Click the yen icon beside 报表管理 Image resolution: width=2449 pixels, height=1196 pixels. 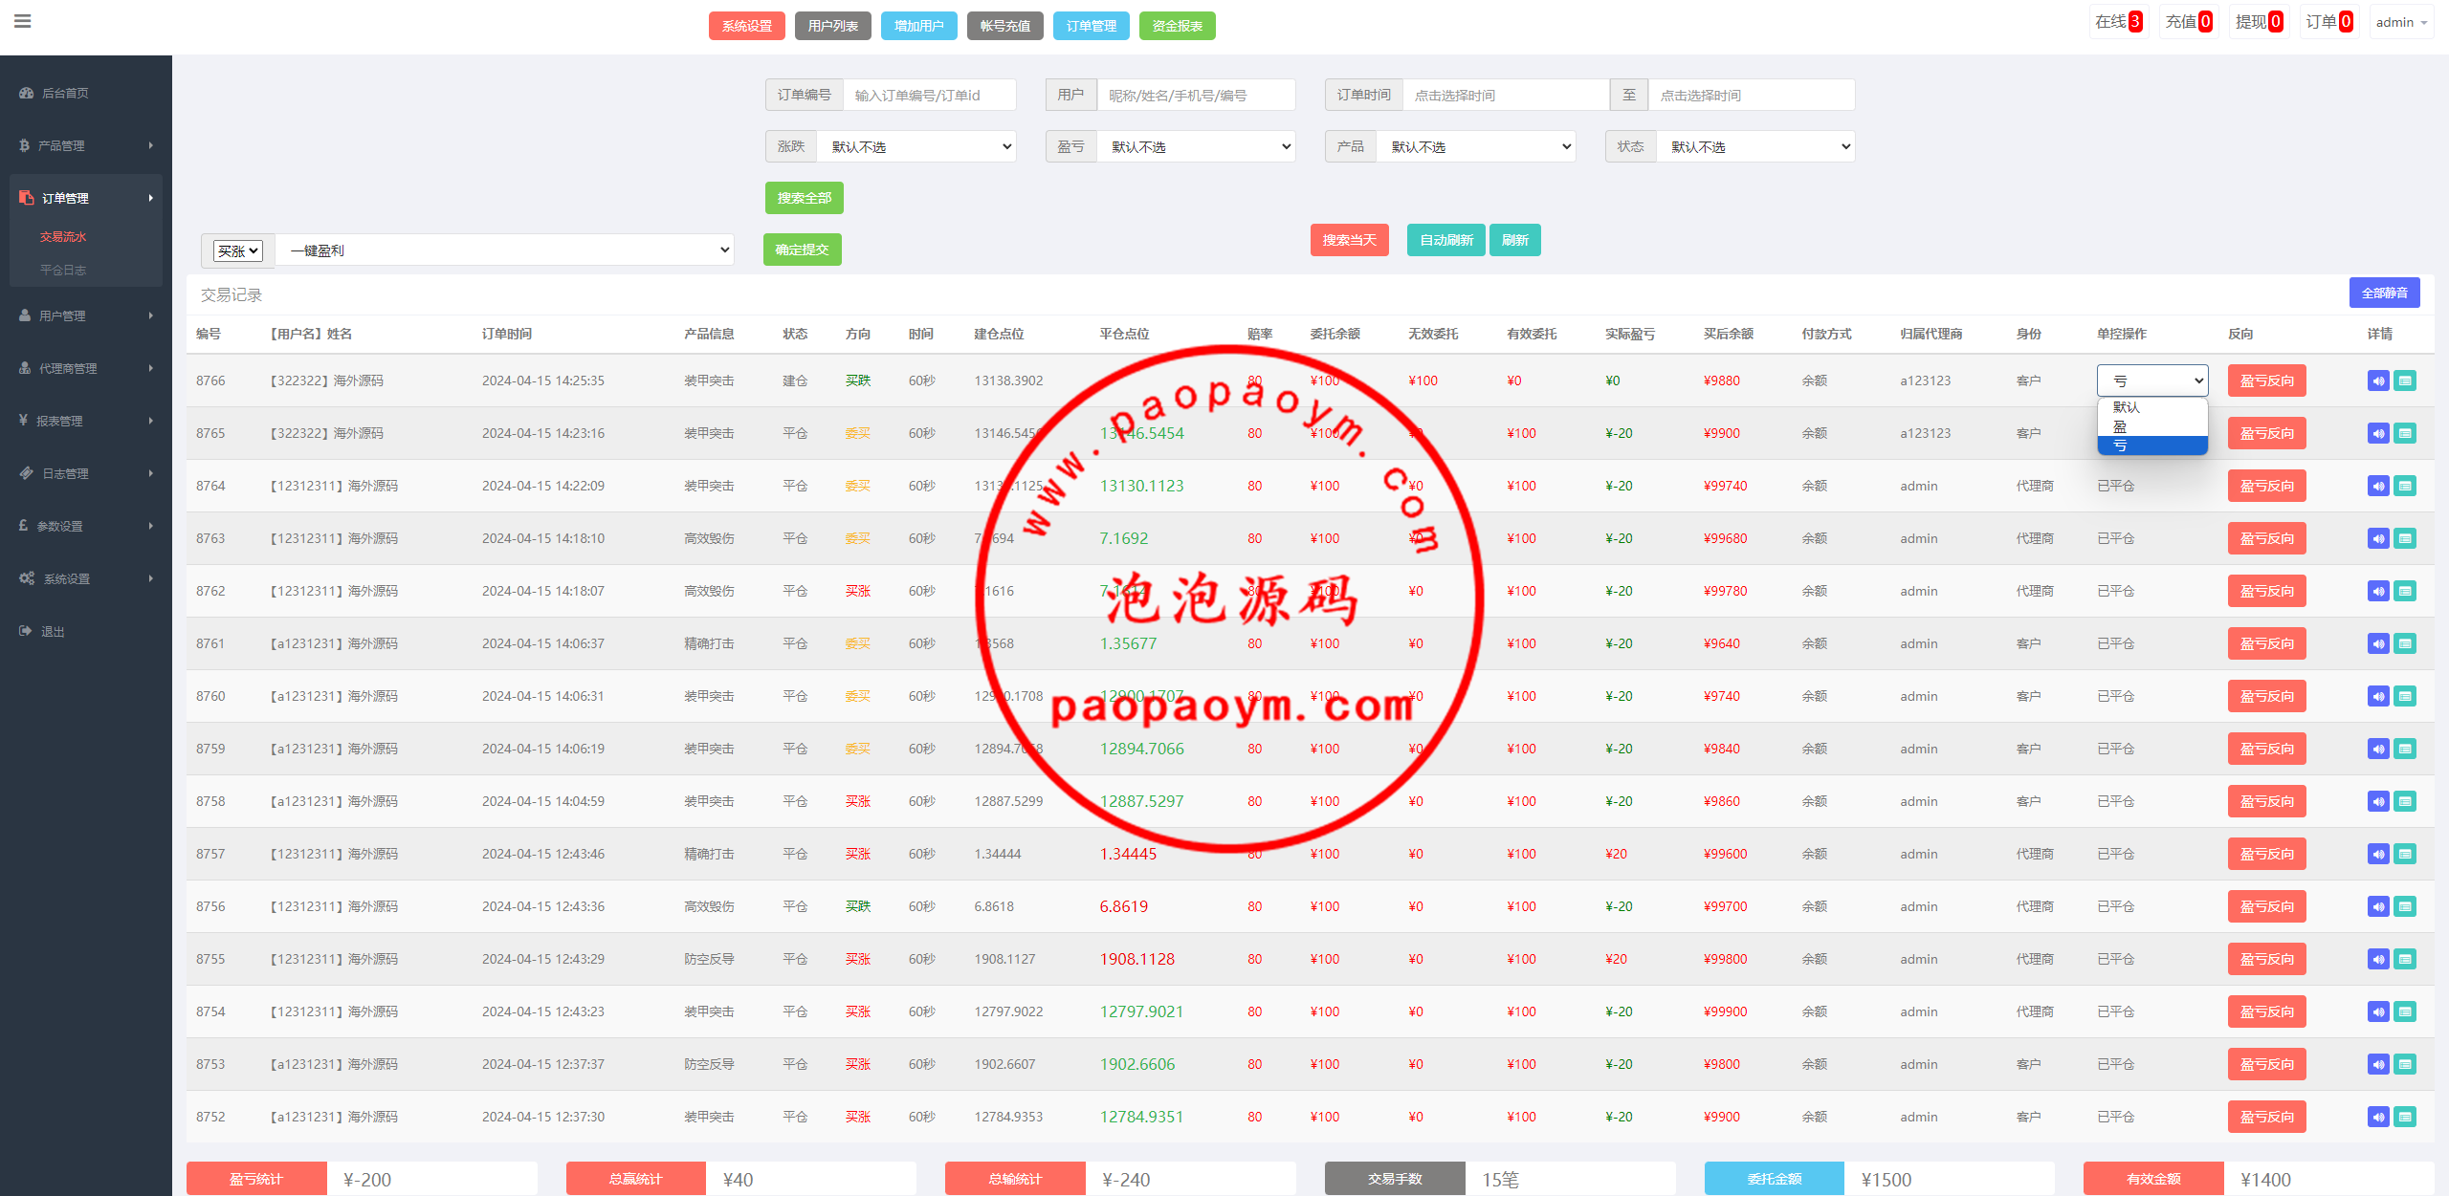point(23,421)
